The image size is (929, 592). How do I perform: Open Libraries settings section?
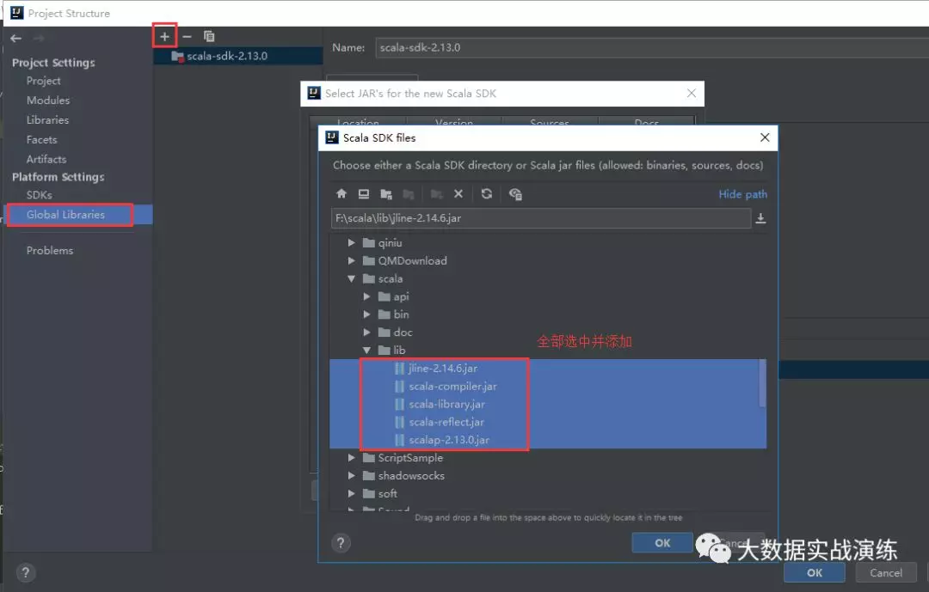[x=47, y=119]
